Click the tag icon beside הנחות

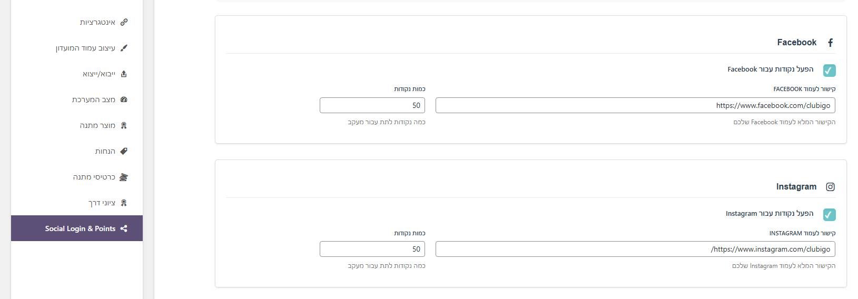point(124,151)
